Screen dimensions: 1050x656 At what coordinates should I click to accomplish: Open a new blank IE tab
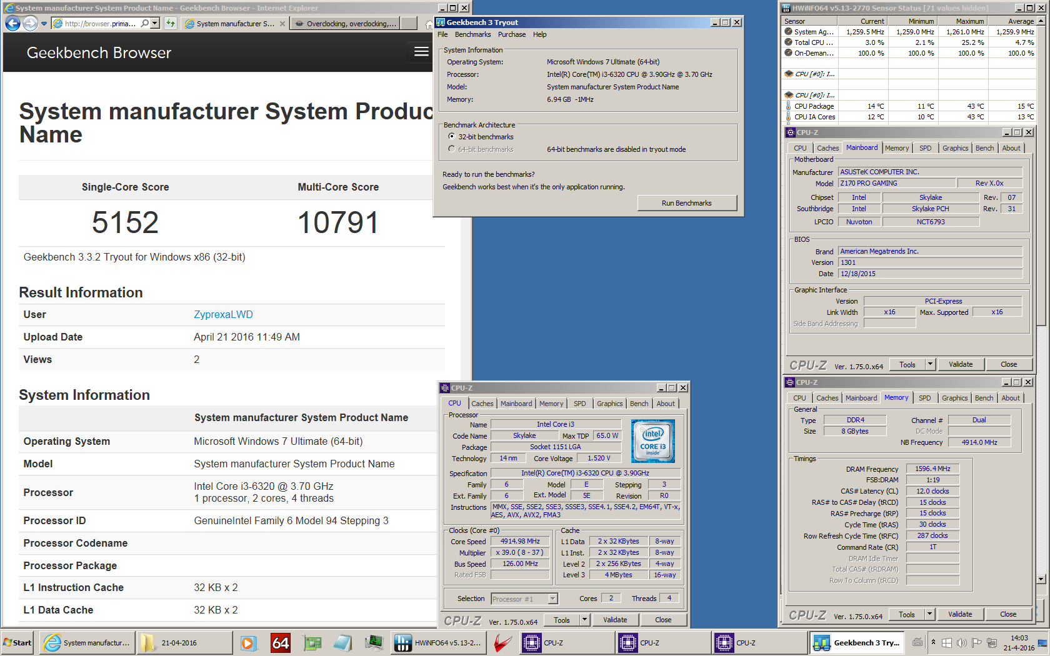click(x=409, y=24)
